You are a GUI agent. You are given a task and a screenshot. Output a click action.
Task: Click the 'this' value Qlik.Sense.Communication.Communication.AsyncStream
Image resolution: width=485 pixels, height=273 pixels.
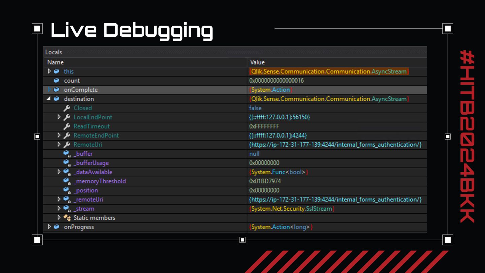tap(329, 71)
